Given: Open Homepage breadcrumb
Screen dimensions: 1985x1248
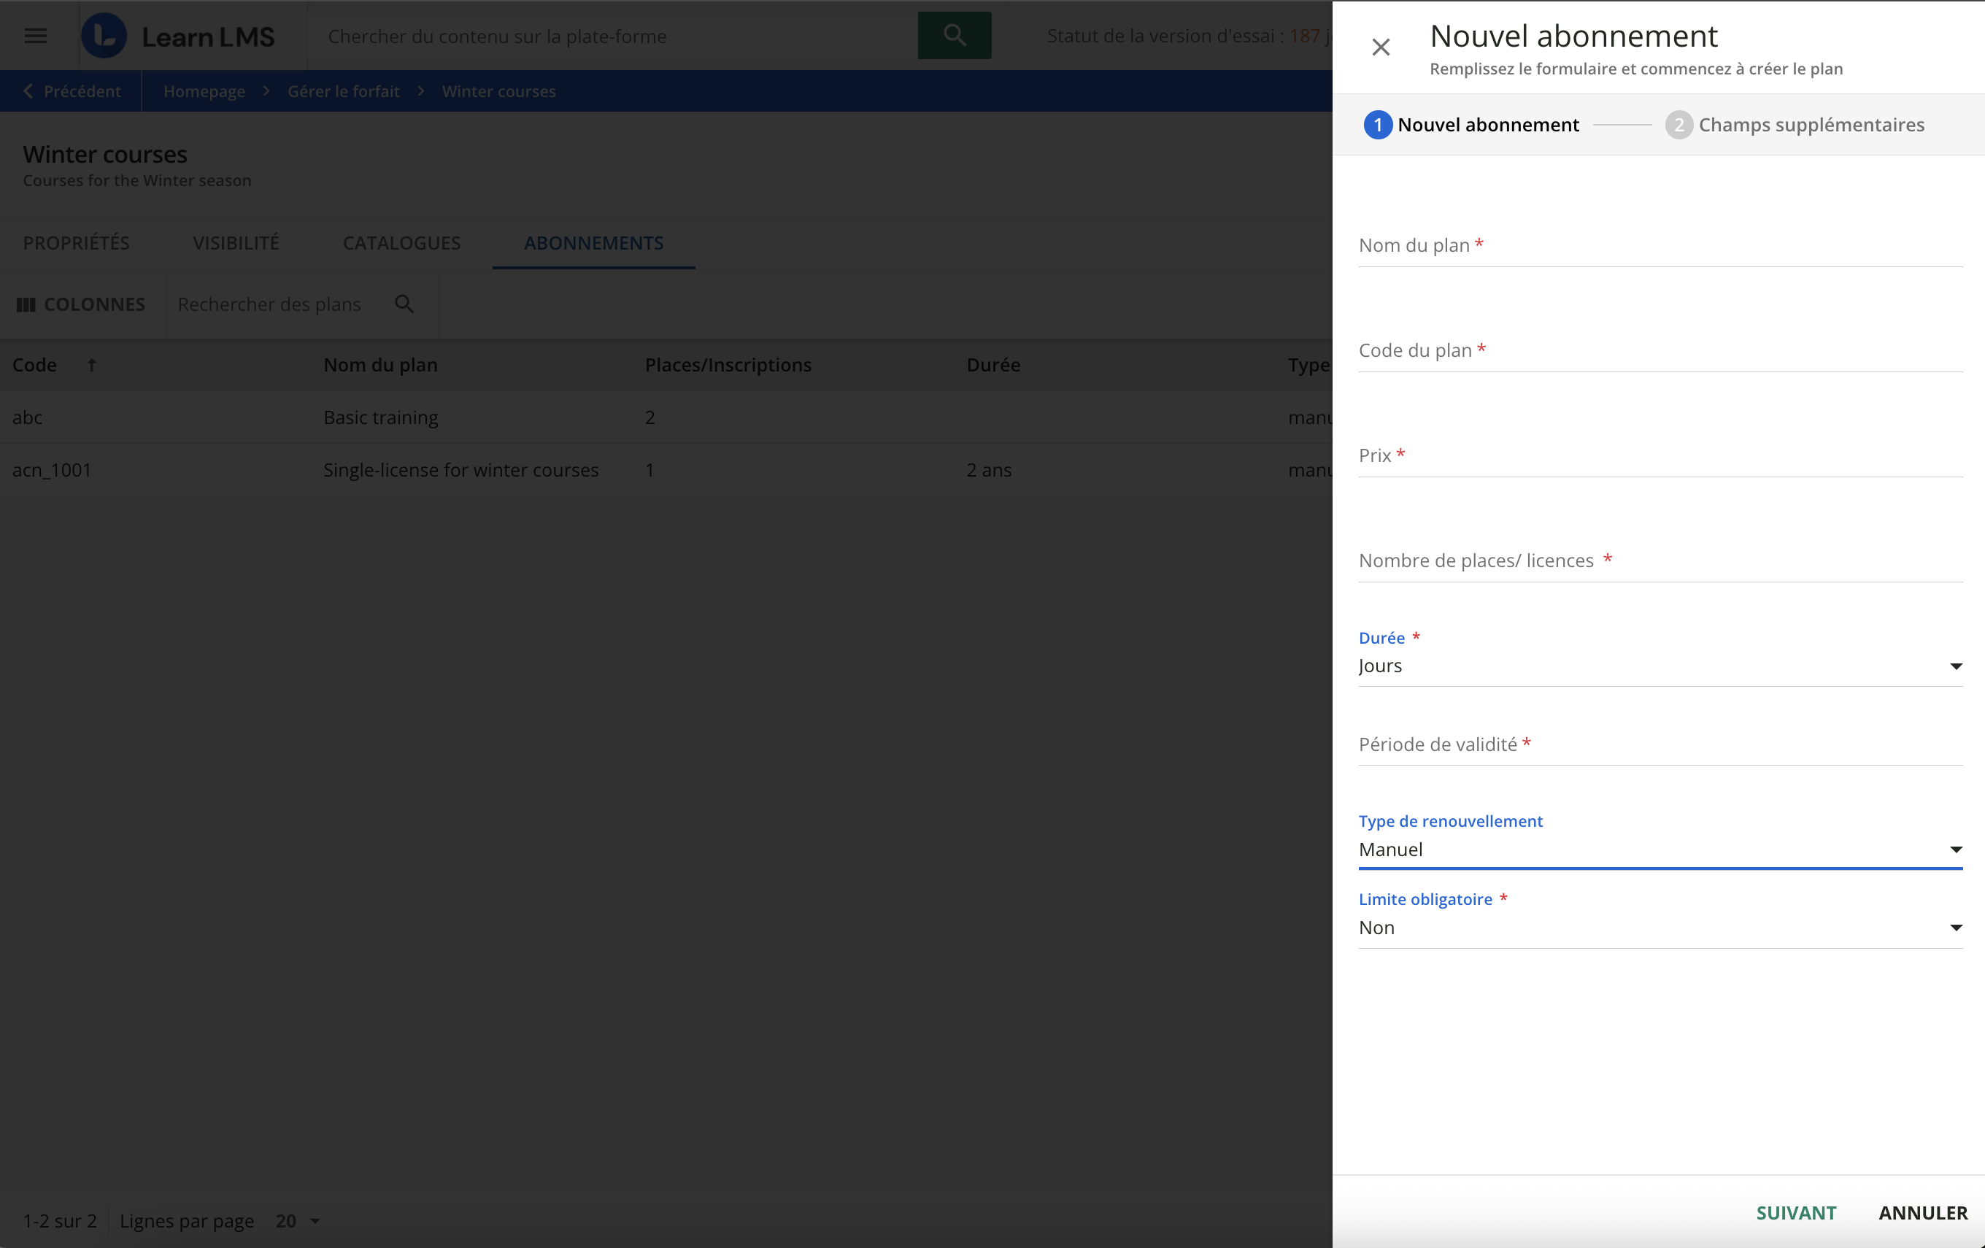Looking at the screenshot, I should tap(204, 91).
